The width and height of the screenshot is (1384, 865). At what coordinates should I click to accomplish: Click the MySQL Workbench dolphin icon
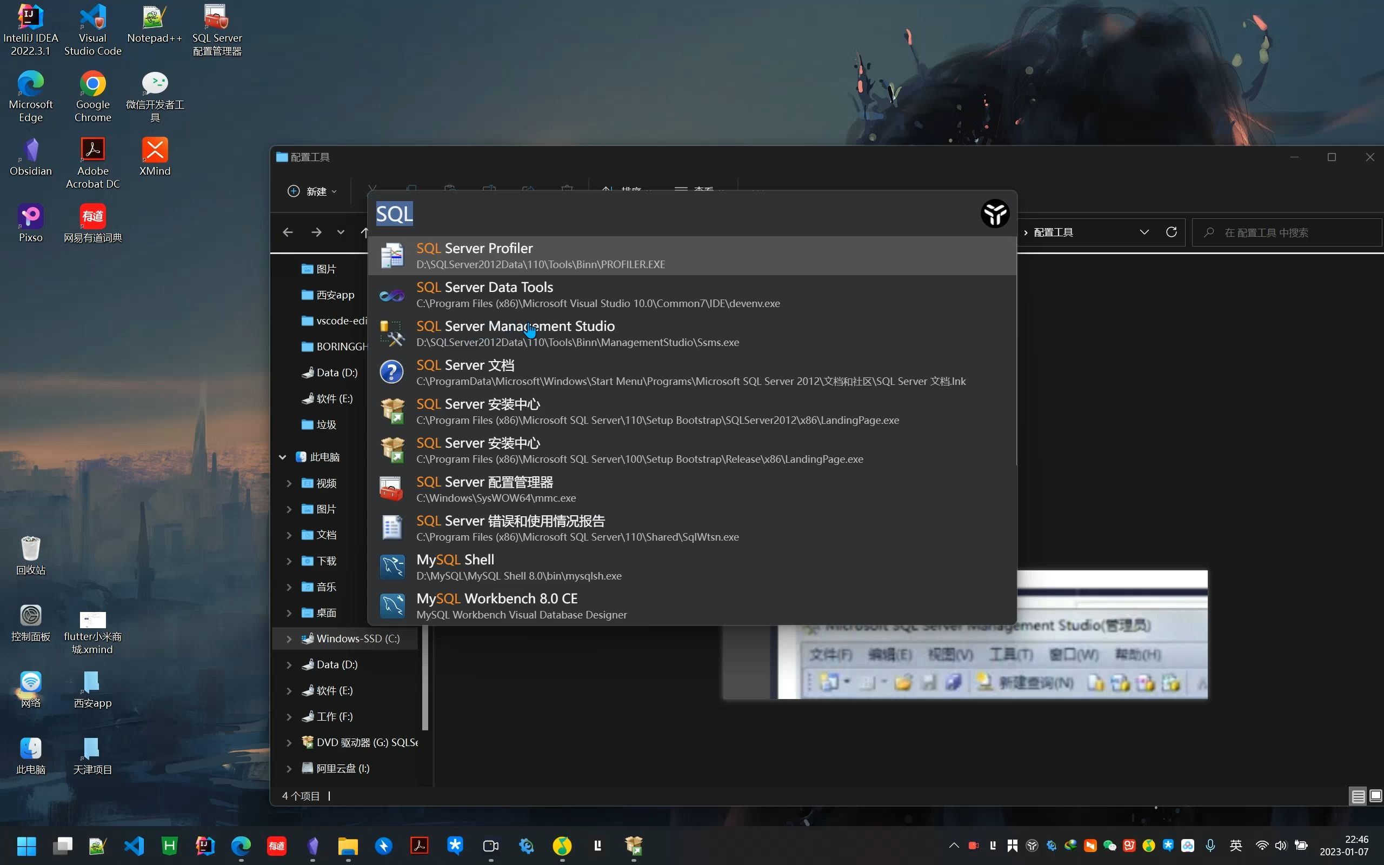[x=392, y=606]
